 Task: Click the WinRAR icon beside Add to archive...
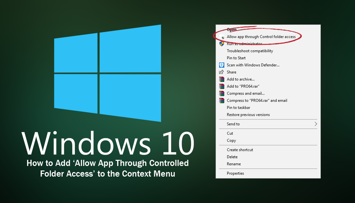click(222, 79)
